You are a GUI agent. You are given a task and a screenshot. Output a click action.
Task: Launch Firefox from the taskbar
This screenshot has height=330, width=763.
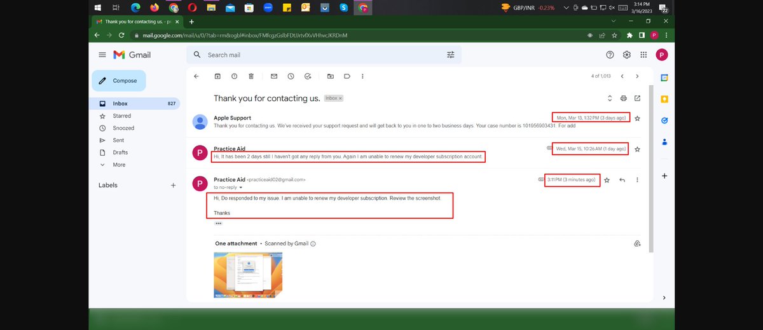155,8
